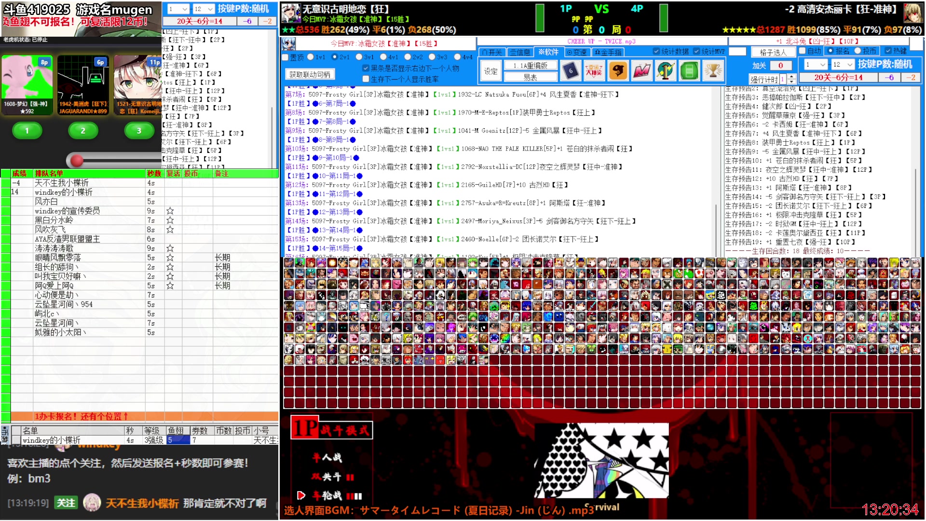Toggle the 热键 checkbox
This screenshot has height=521, width=926.
click(888, 51)
